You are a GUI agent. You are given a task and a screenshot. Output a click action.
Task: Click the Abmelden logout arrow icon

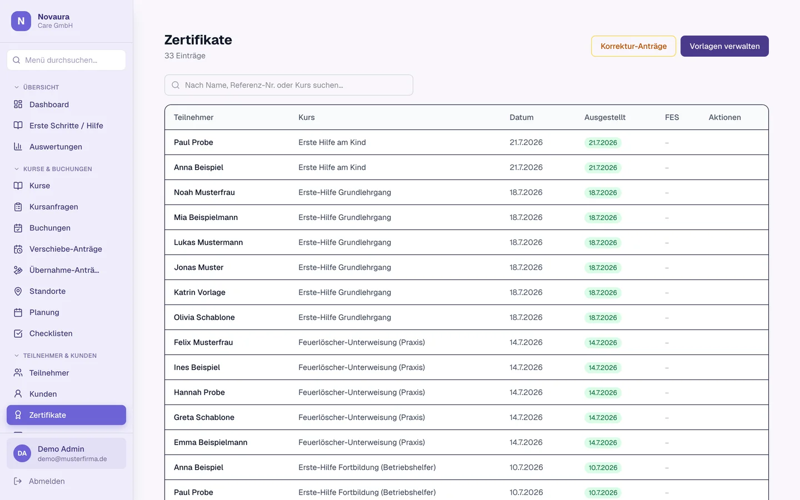[x=18, y=481]
